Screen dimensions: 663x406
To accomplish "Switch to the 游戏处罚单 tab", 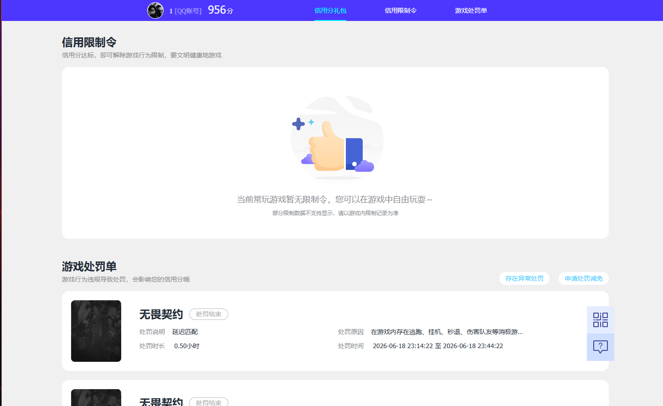I will 471,10.
